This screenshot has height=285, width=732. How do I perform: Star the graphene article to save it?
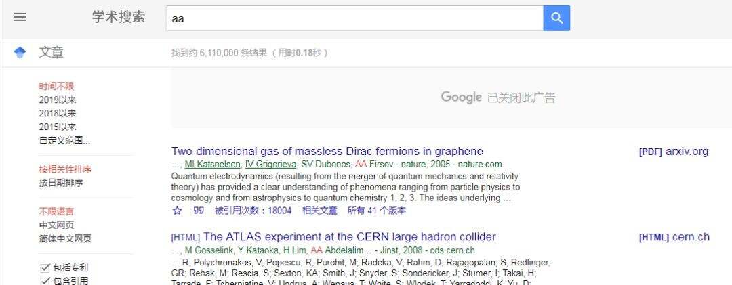pyautogui.click(x=177, y=211)
